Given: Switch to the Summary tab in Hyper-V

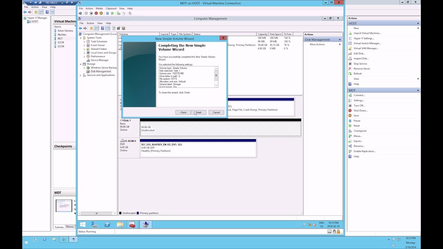Looking at the screenshot, I should (x=59, y=227).
